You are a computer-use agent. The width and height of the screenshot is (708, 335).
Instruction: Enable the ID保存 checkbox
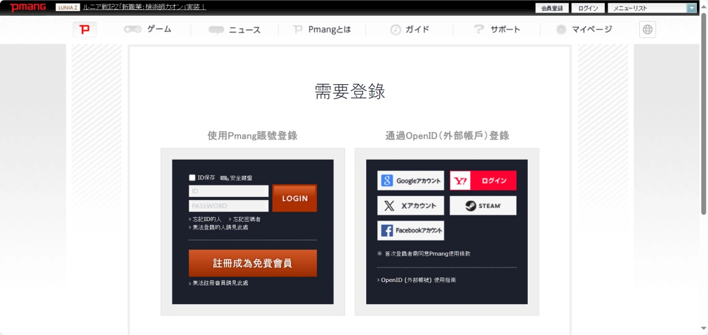(x=191, y=176)
